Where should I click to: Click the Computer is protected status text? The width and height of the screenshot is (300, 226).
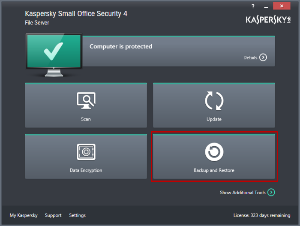(121, 47)
